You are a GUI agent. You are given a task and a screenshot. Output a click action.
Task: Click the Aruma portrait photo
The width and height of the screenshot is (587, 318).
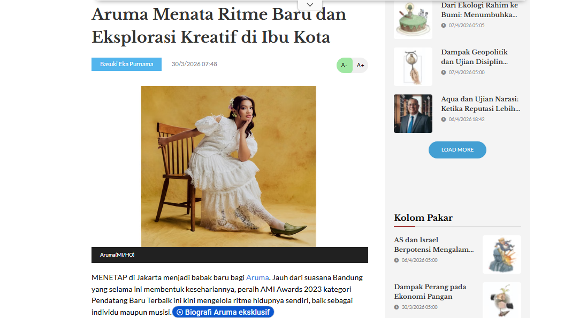click(228, 166)
